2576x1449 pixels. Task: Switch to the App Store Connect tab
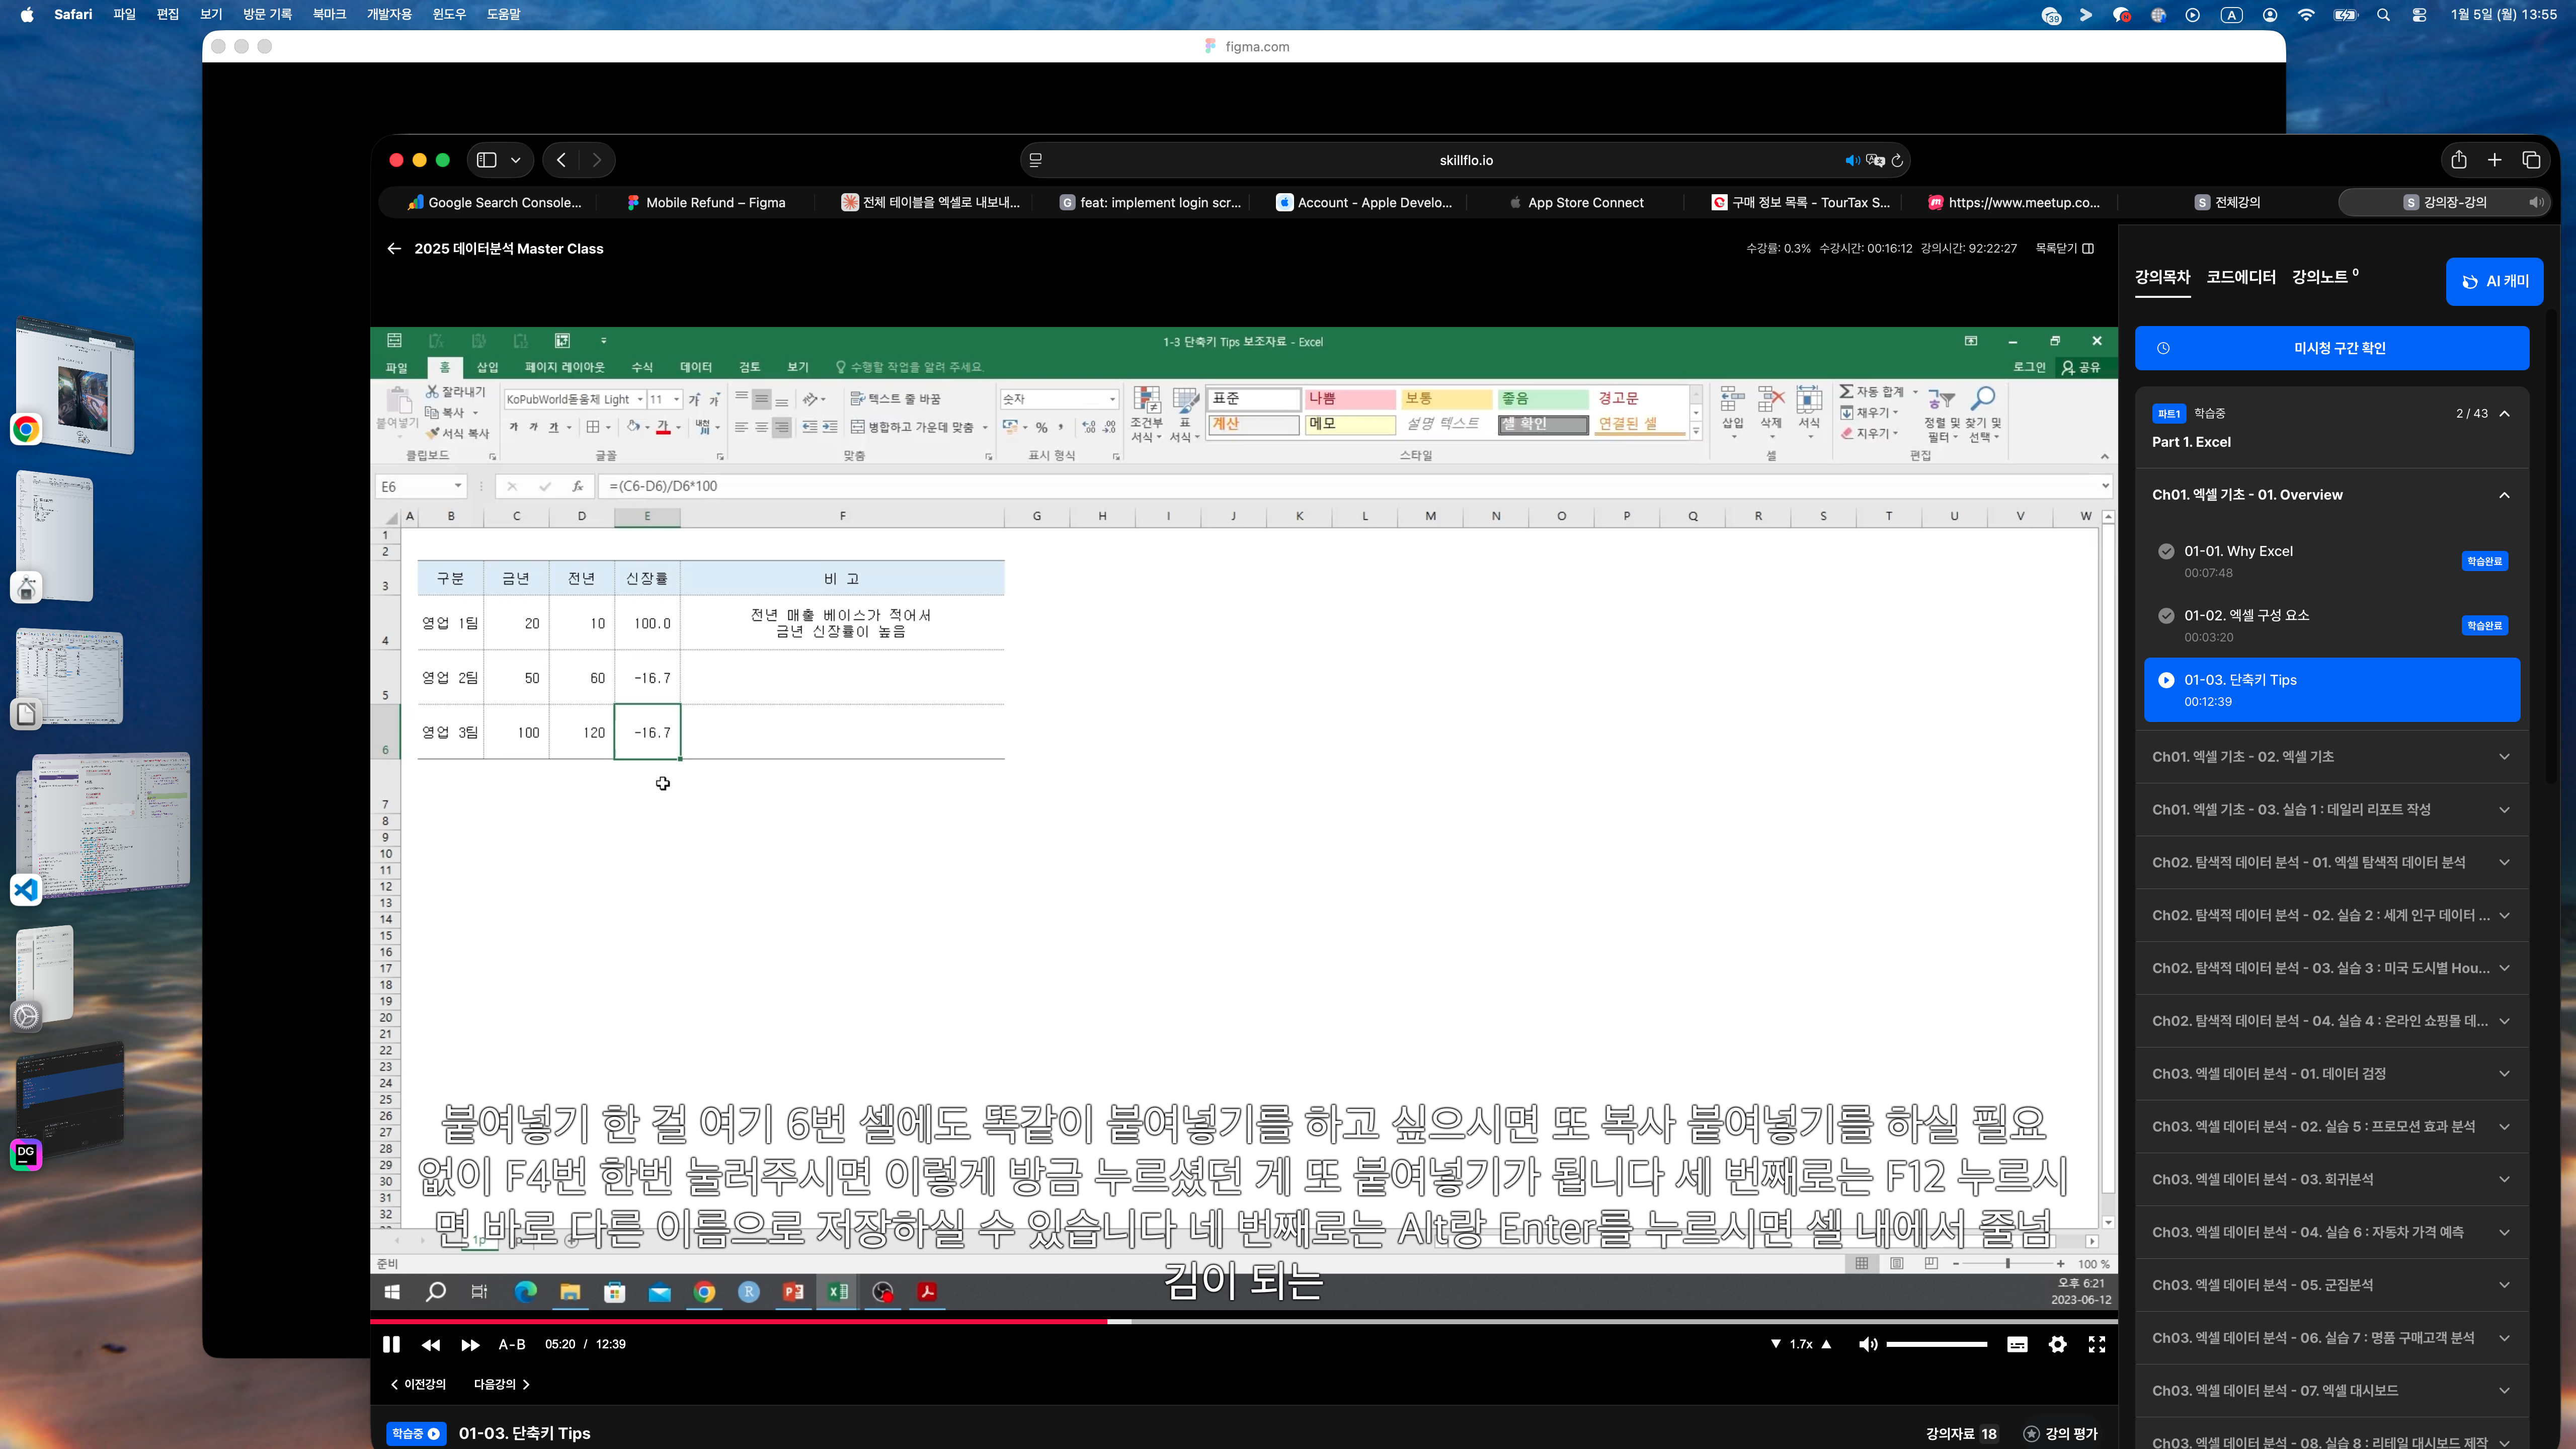tap(1577, 203)
